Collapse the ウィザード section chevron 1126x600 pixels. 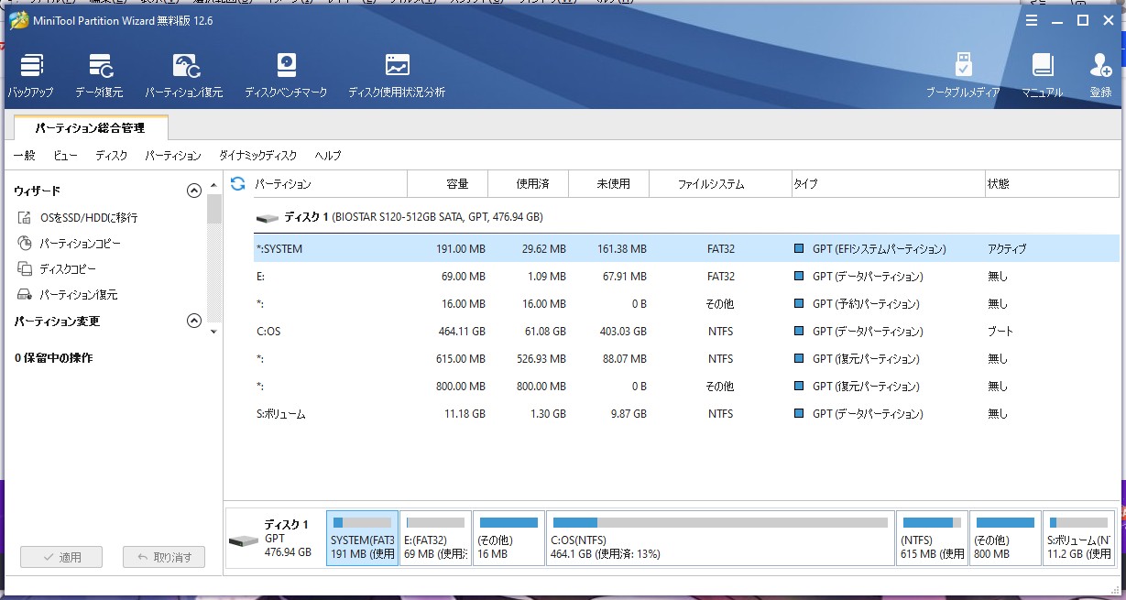coord(193,191)
